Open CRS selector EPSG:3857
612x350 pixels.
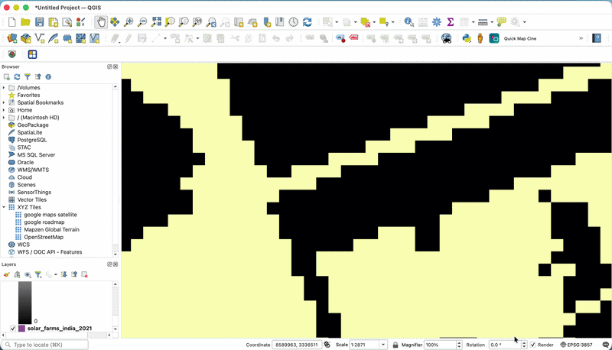tap(576, 345)
